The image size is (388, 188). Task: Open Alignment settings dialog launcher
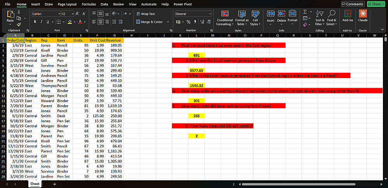point(171,30)
